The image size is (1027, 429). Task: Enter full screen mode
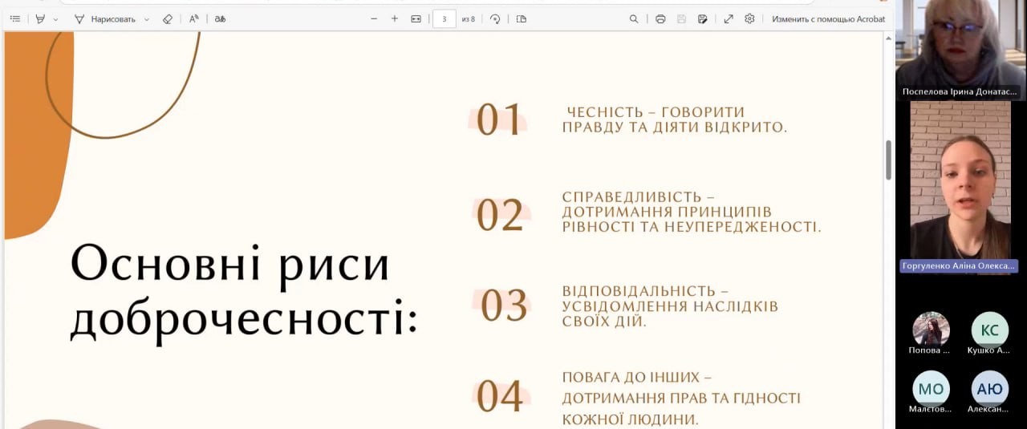(x=729, y=18)
